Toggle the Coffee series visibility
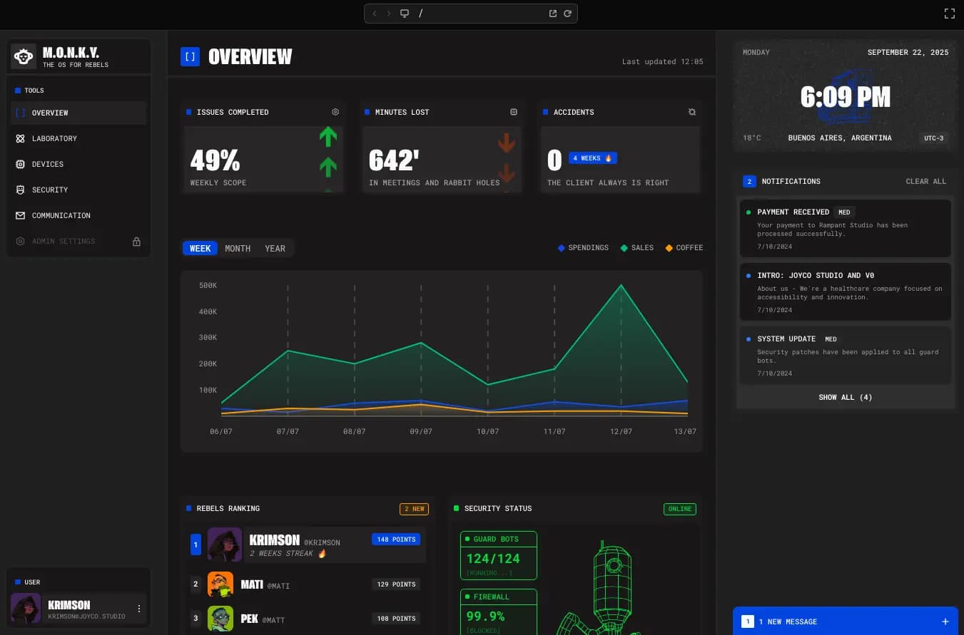 click(x=683, y=248)
